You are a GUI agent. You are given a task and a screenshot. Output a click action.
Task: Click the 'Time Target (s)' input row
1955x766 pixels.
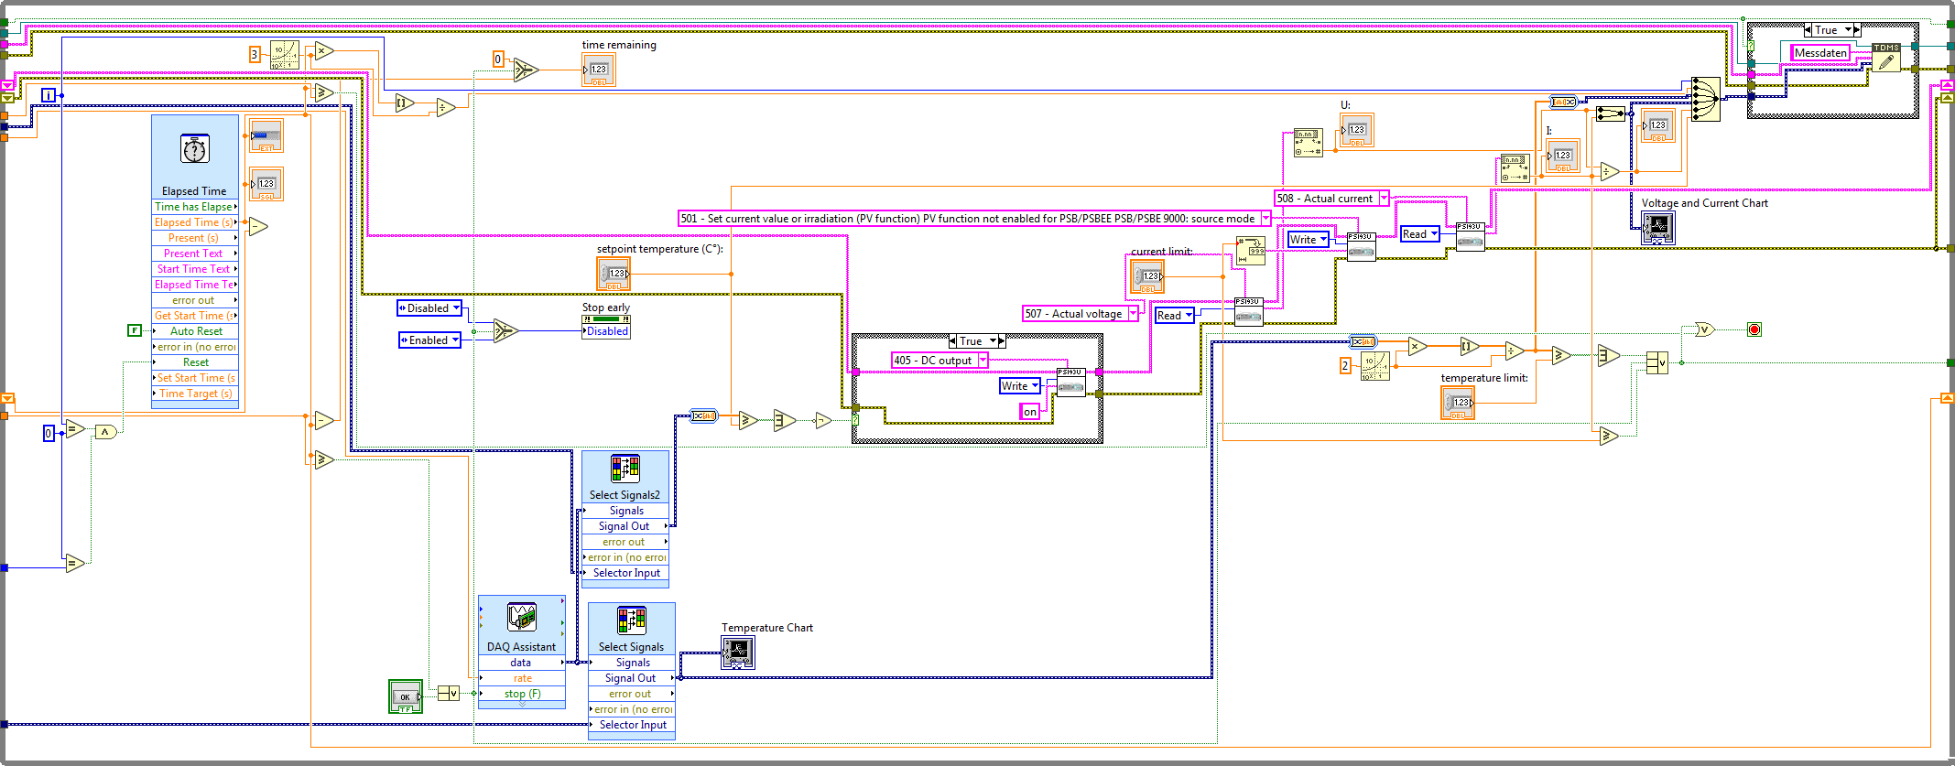tap(195, 394)
